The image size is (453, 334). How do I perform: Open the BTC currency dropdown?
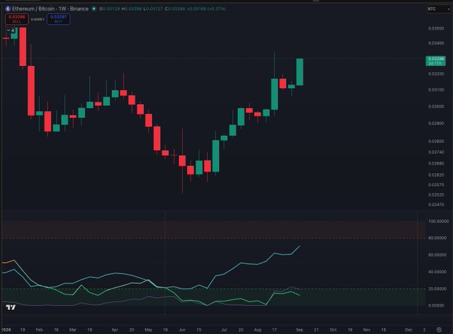click(438, 9)
